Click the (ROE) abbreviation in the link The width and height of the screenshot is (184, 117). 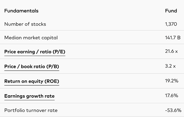52,81
